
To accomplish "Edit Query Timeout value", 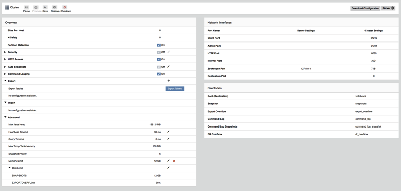I will [168, 139].
